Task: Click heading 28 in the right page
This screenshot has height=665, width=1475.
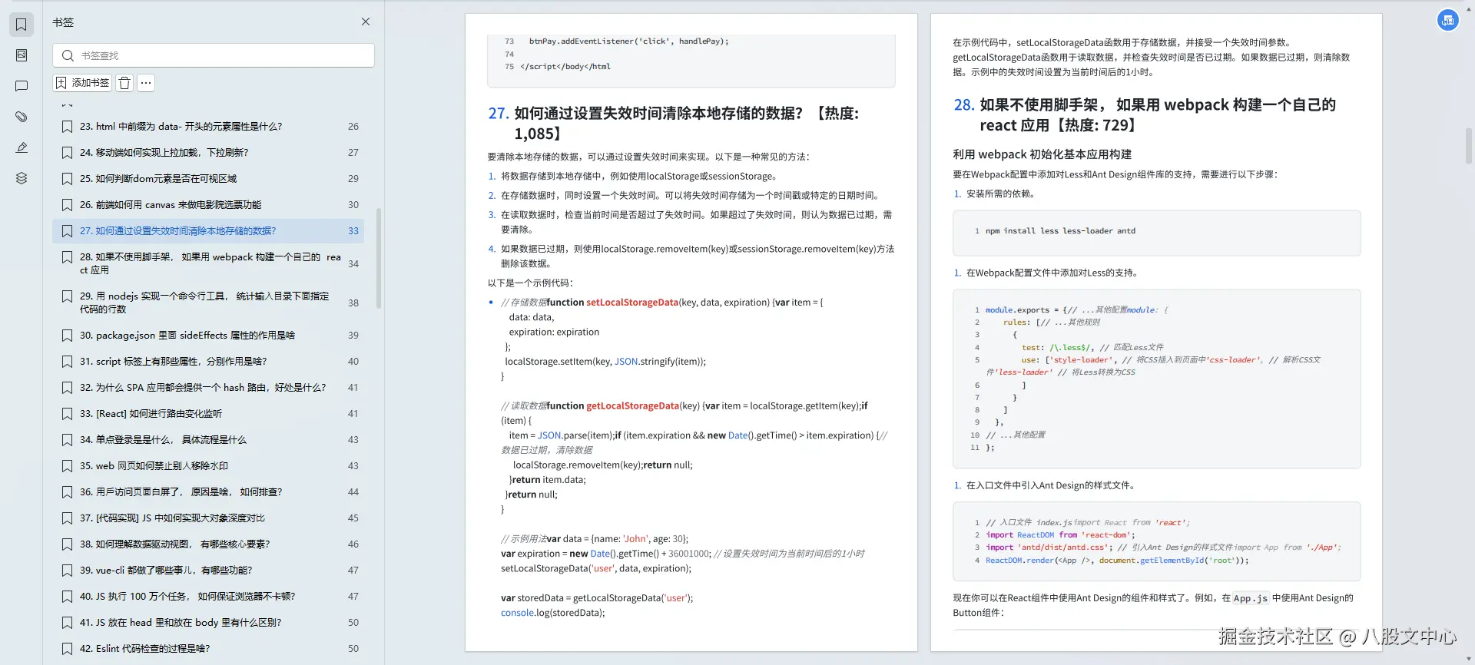Action: 1145,115
